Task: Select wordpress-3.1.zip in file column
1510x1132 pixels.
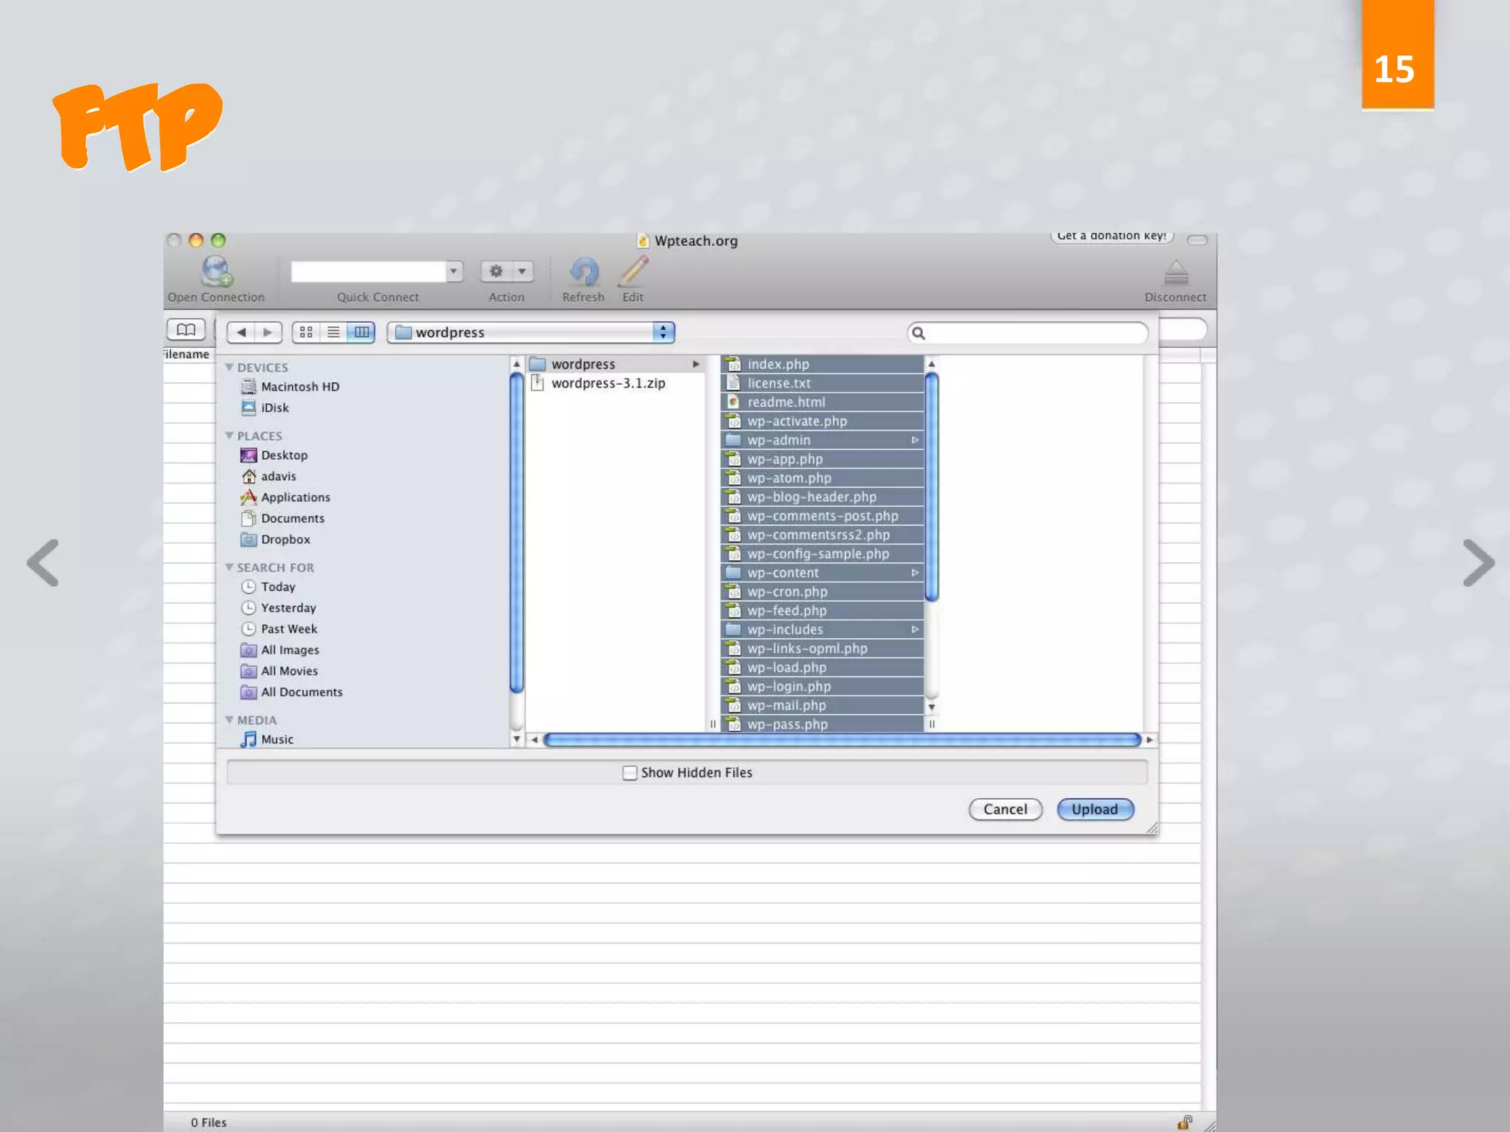Action: 608,383
